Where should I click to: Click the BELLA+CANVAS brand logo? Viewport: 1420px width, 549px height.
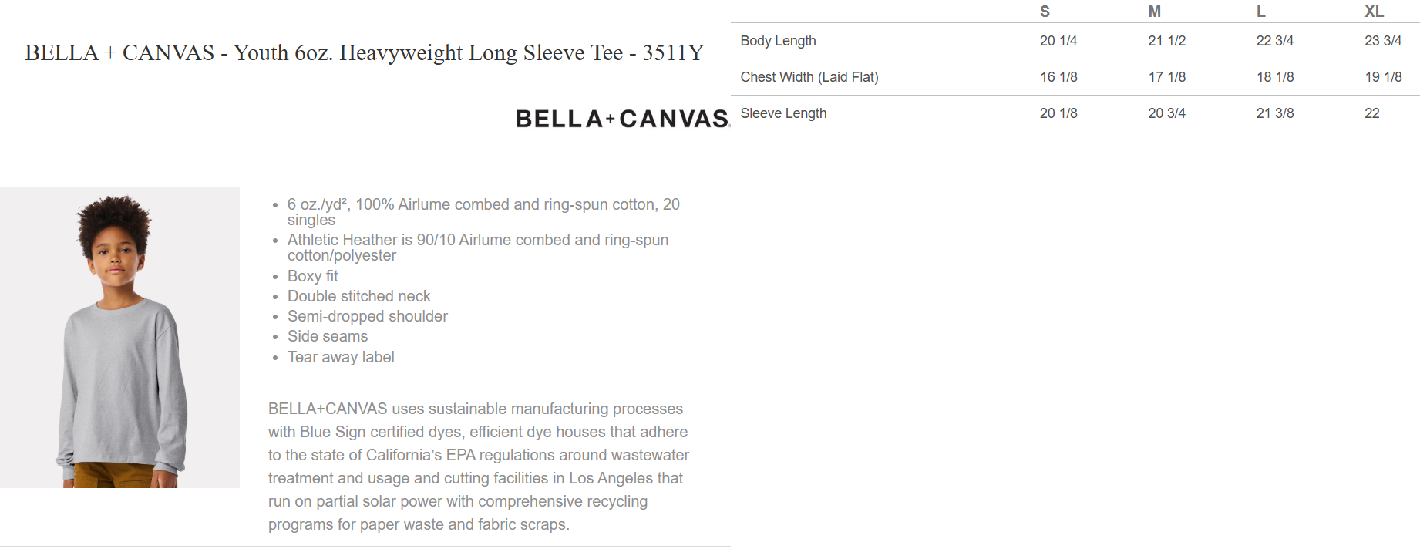(622, 119)
